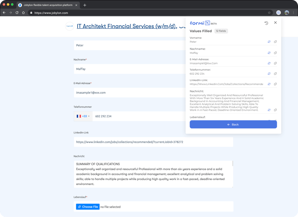Open formiX fill history
This screenshot has width=298, height=217.
267,22
